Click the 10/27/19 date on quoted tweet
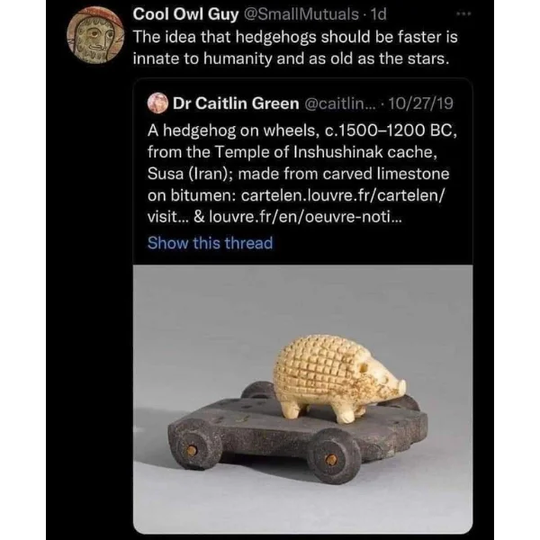Image resolution: width=540 pixels, height=540 pixels. click(420, 103)
